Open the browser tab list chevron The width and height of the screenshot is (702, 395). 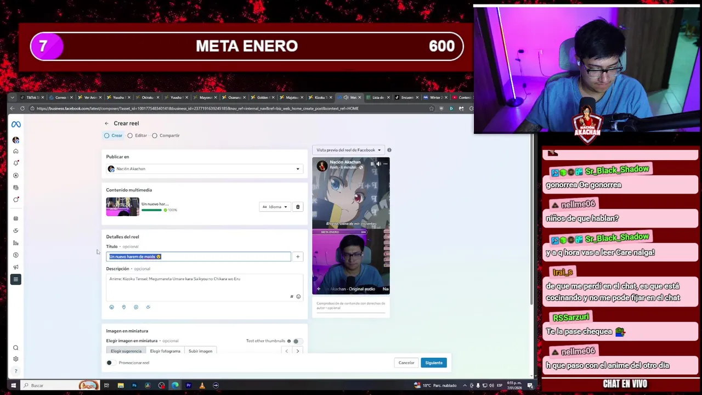click(12, 97)
